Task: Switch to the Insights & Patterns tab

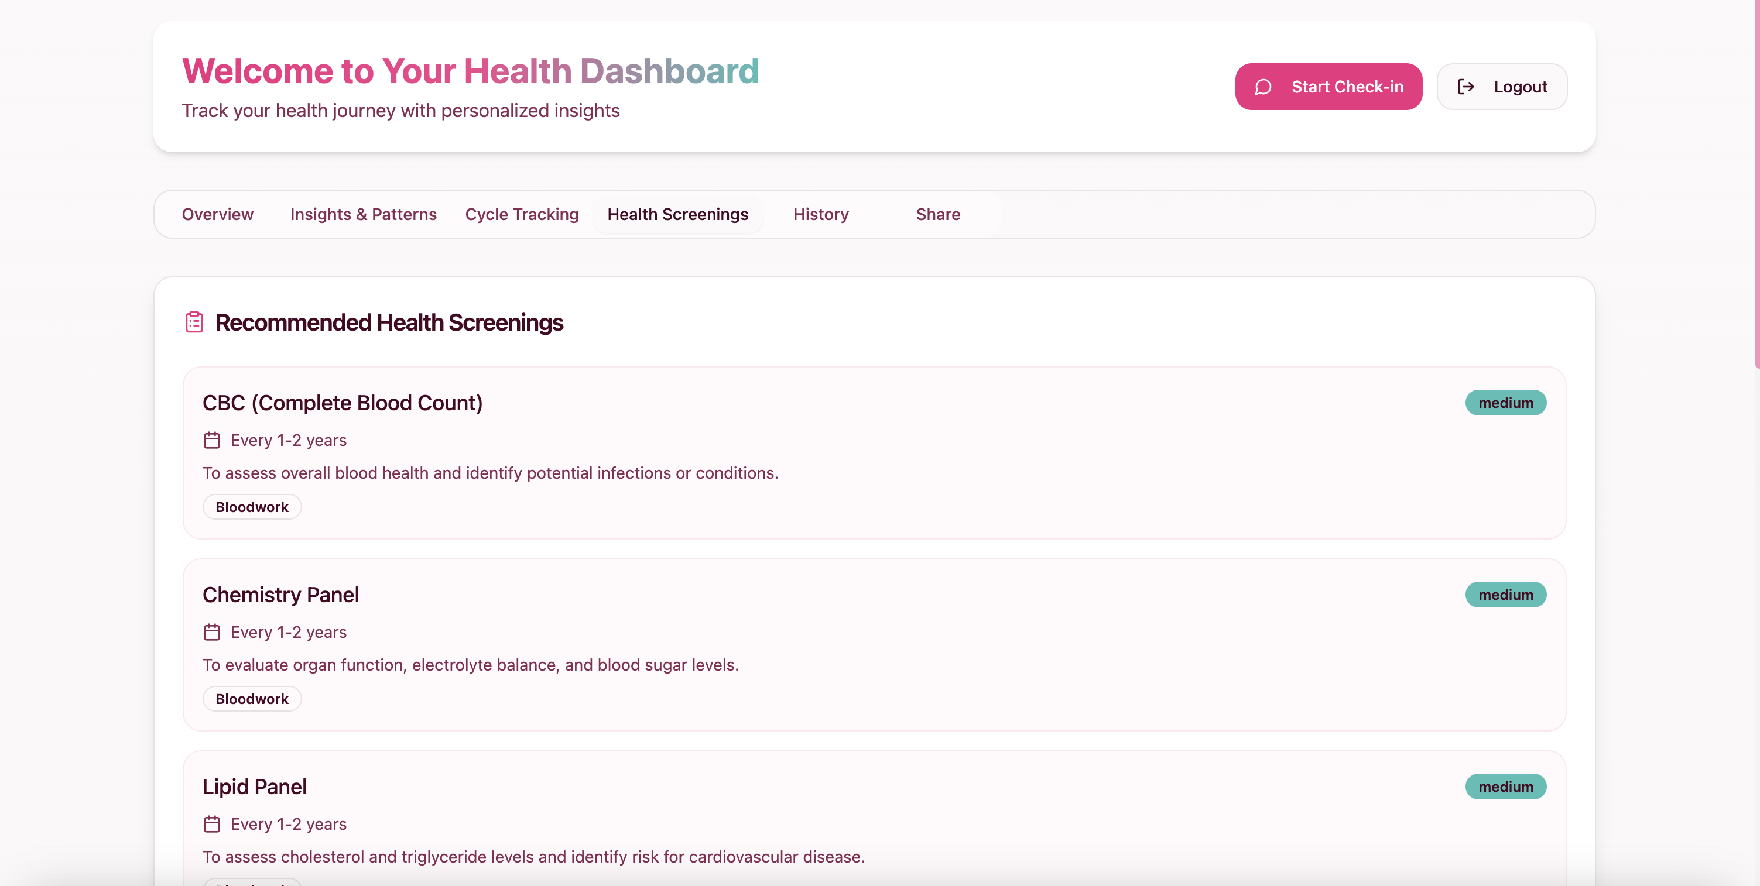Action: point(363,214)
